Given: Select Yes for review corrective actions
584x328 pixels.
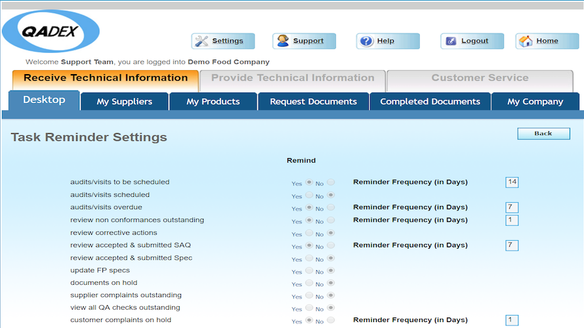Looking at the screenshot, I should click(x=309, y=233).
